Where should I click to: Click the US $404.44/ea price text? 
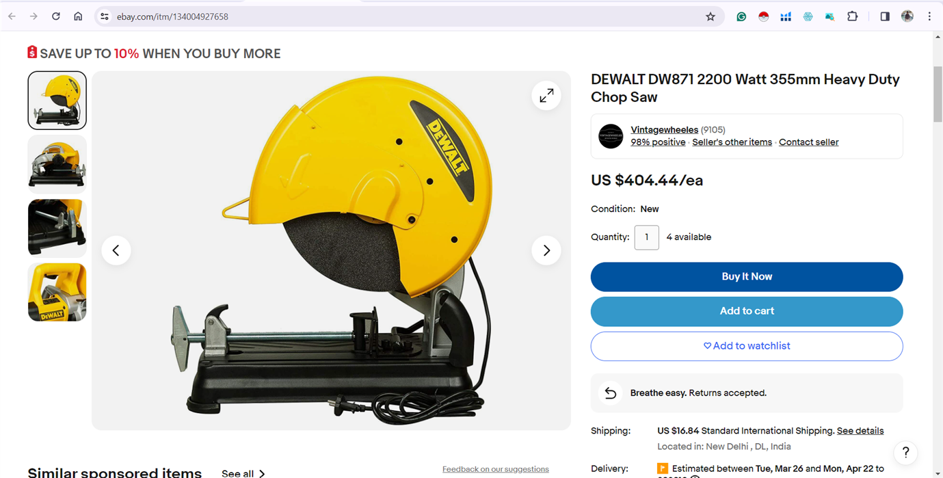647,181
